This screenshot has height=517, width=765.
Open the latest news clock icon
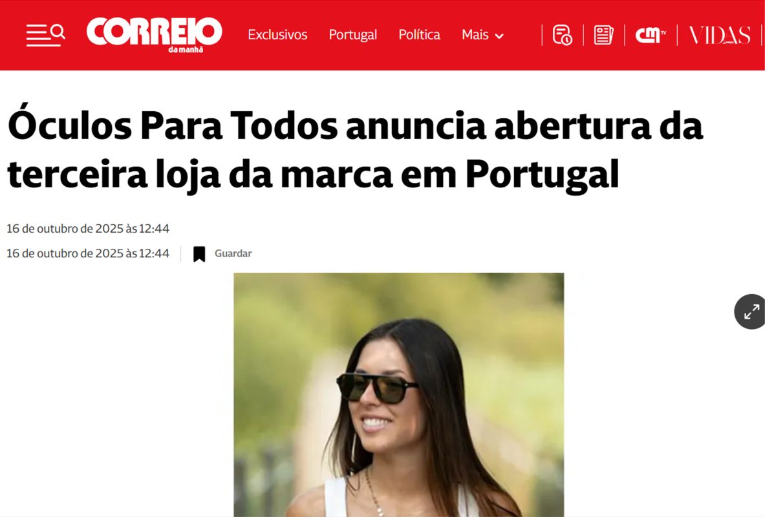(x=562, y=35)
